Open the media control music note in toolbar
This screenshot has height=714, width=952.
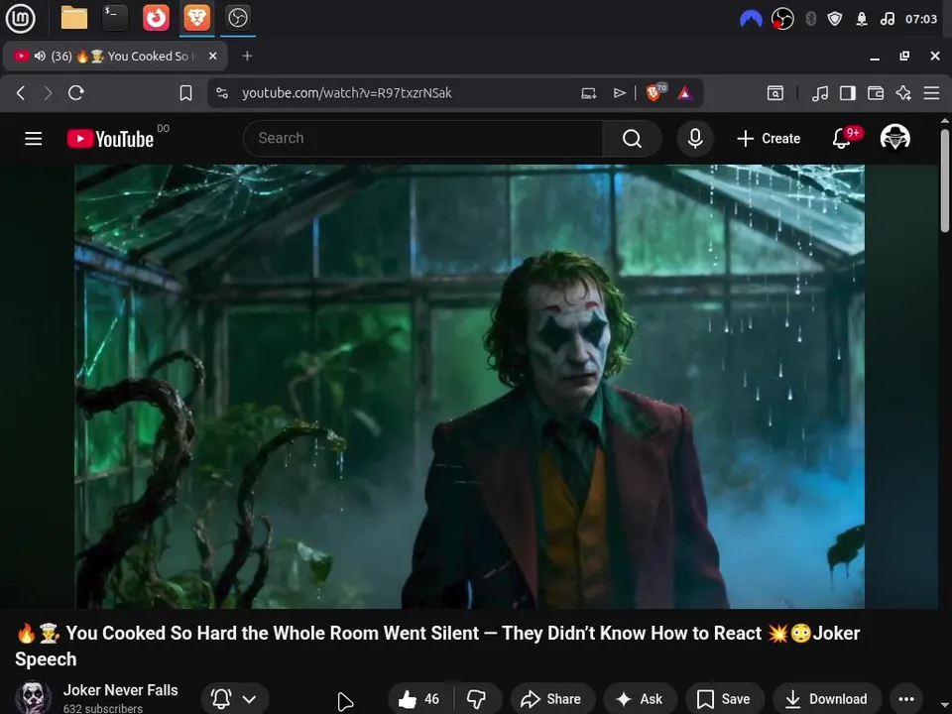click(820, 93)
